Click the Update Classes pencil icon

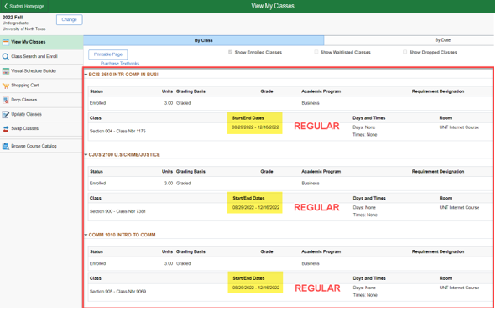6,114
